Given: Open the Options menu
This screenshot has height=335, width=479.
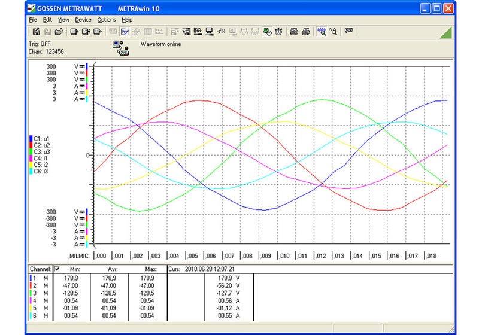Looking at the screenshot, I should [107, 20].
